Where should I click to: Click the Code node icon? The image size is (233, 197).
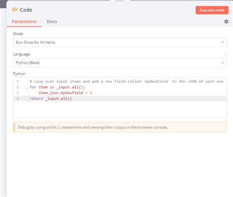pyautogui.click(x=14, y=10)
